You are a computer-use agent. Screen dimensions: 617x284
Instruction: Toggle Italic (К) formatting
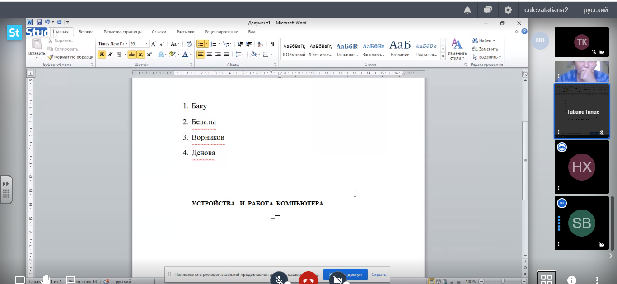pyautogui.click(x=110, y=55)
